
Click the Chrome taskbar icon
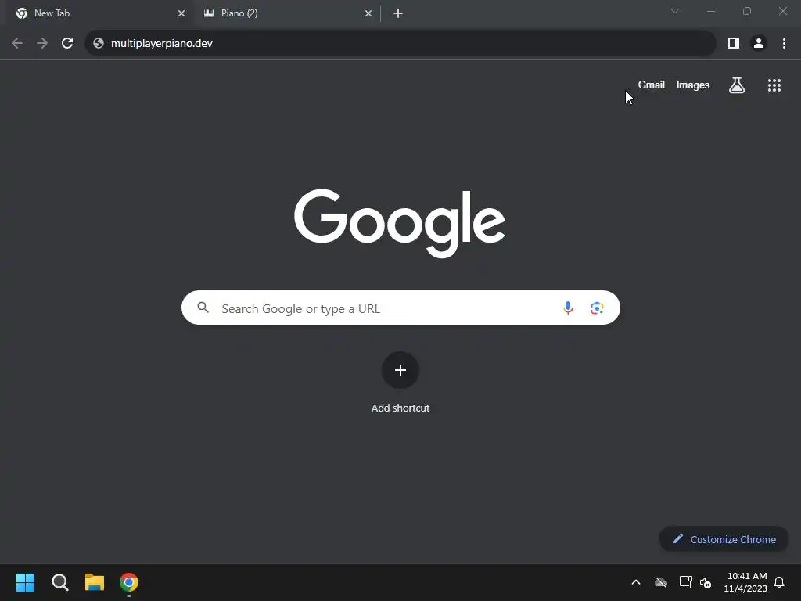129,582
